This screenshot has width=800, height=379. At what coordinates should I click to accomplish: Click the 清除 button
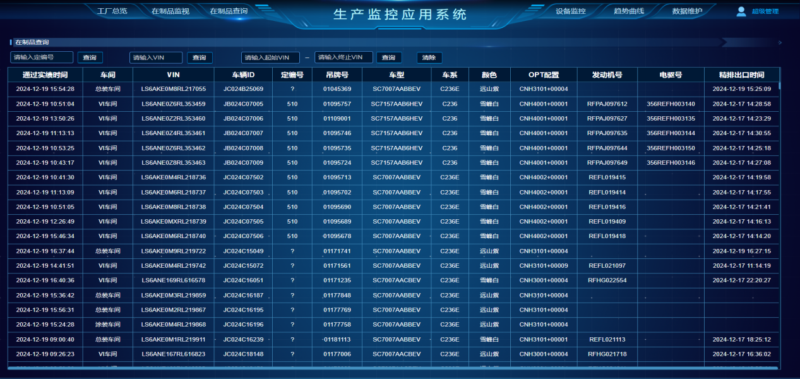[x=429, y=57]
